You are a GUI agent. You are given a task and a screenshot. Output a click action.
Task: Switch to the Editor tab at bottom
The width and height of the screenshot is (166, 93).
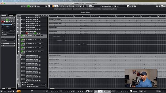(10, 88)
